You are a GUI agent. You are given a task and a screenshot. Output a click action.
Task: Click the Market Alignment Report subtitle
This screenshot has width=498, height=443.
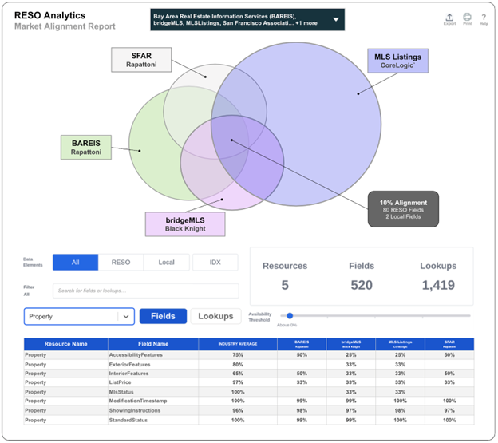tap(65, 26)
